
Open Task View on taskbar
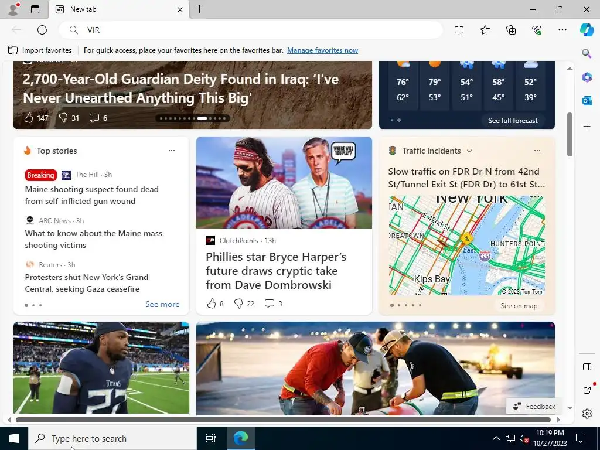211,438
